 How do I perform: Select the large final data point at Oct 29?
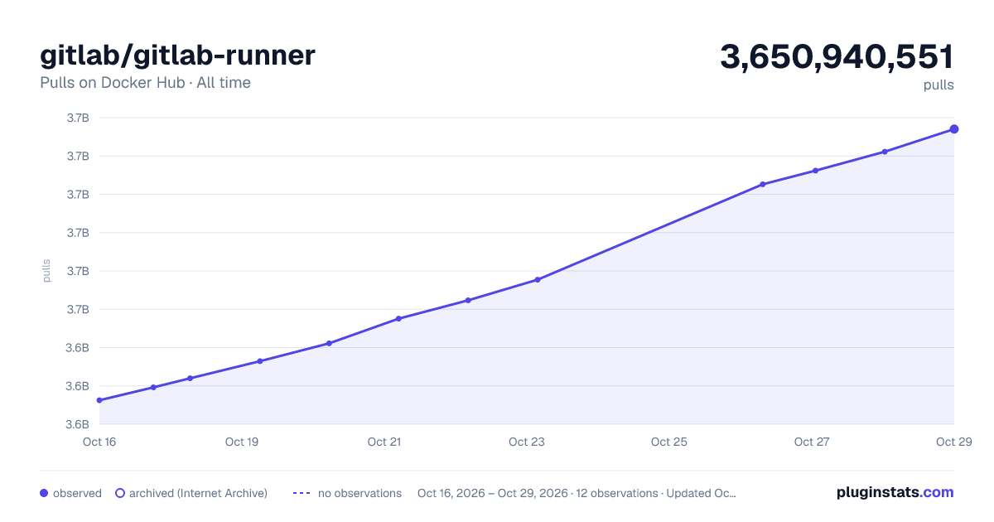pyautogui.click(x=954, y=129)
